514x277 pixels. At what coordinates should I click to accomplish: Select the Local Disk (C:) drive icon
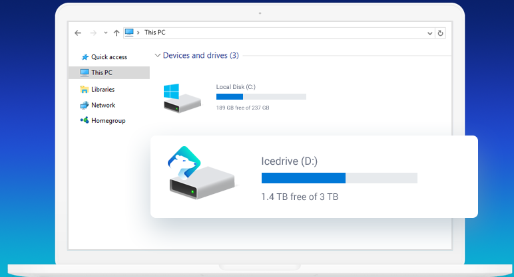coord(182,98)
